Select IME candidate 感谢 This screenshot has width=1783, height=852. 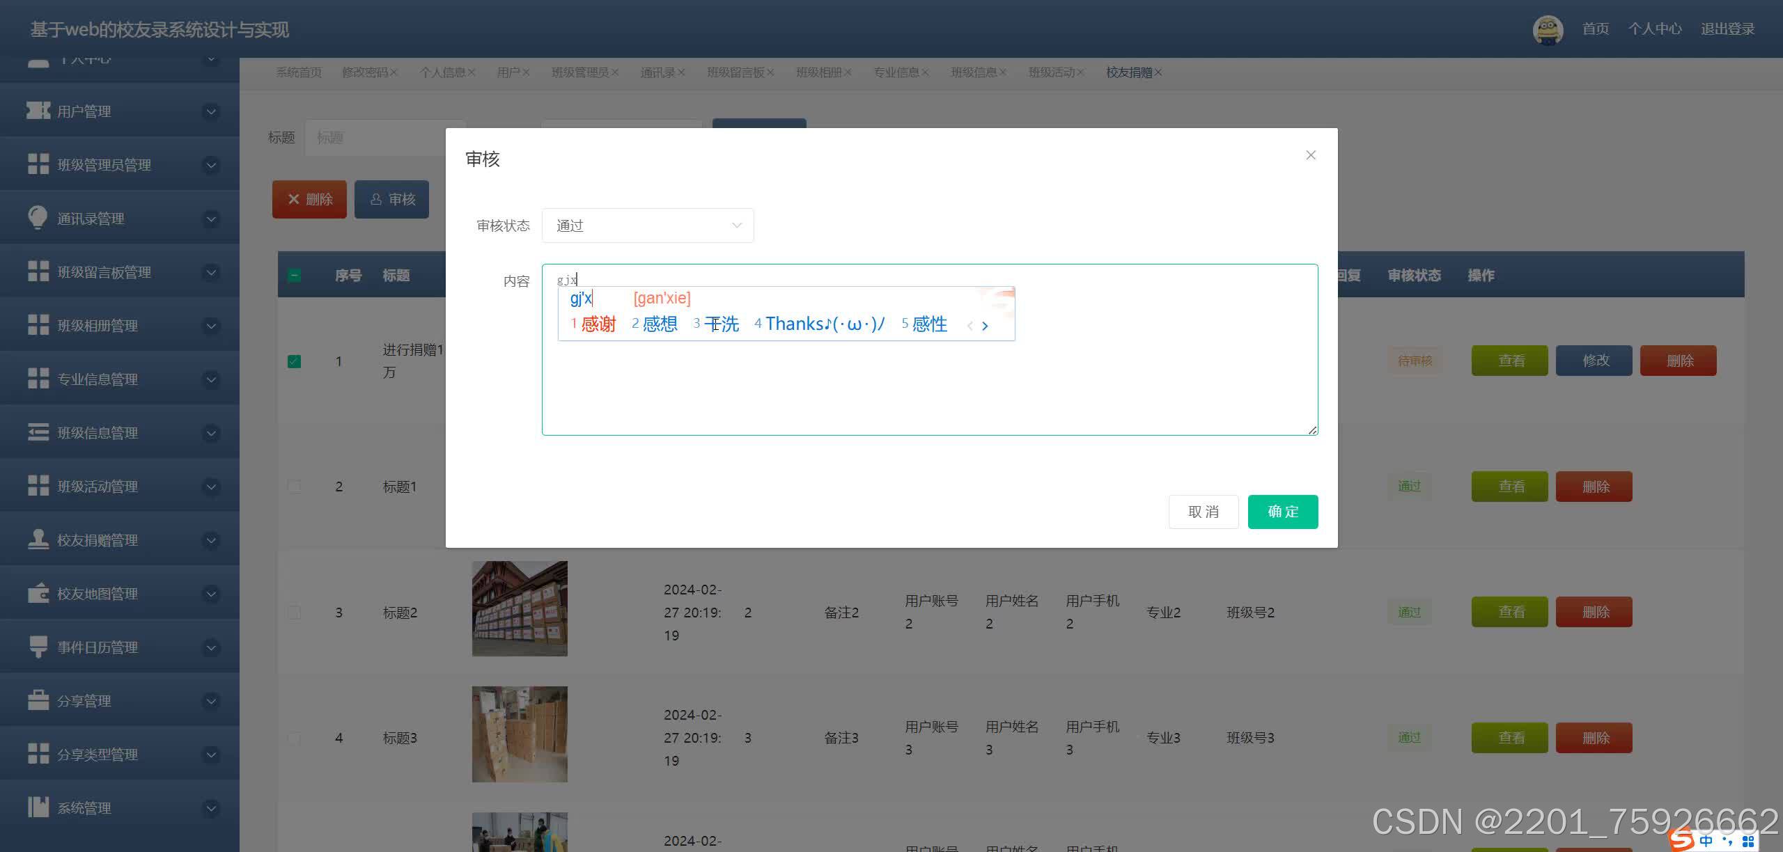point(597,324)
